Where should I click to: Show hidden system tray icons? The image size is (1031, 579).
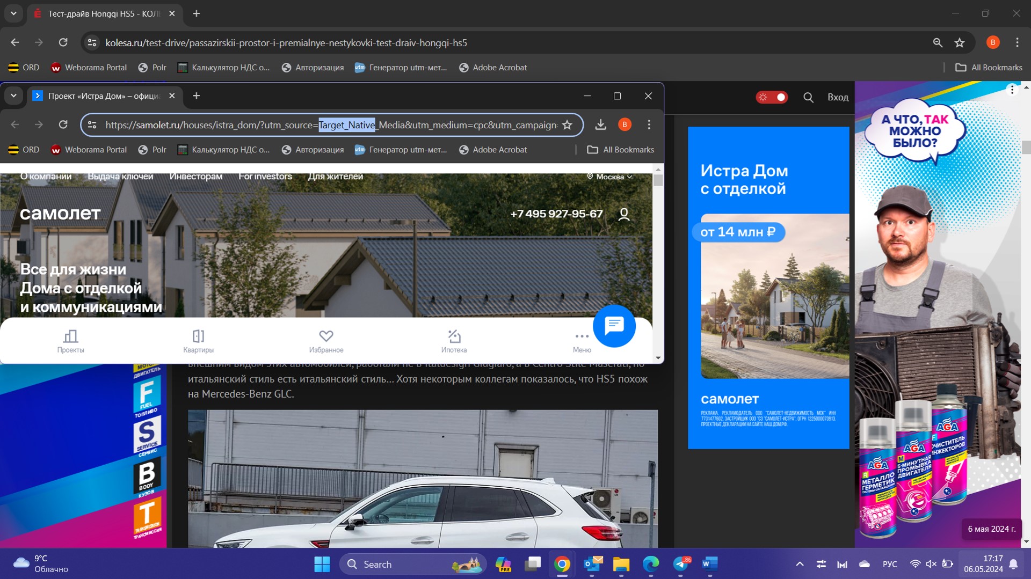[x=800, y=564]
